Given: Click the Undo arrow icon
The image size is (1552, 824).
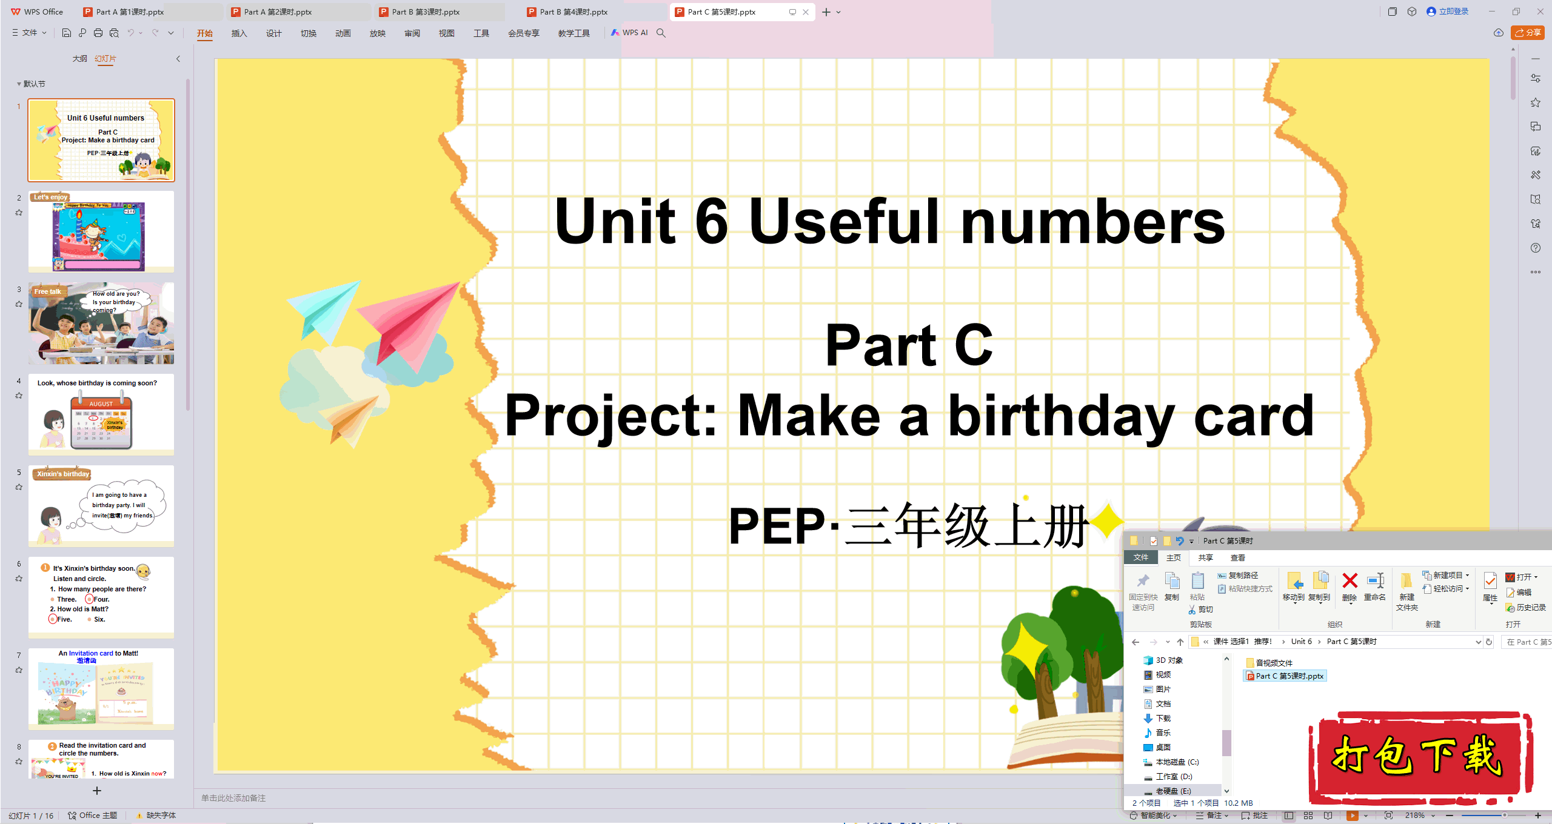Looking at the screenshot, I should coord(130,33).
